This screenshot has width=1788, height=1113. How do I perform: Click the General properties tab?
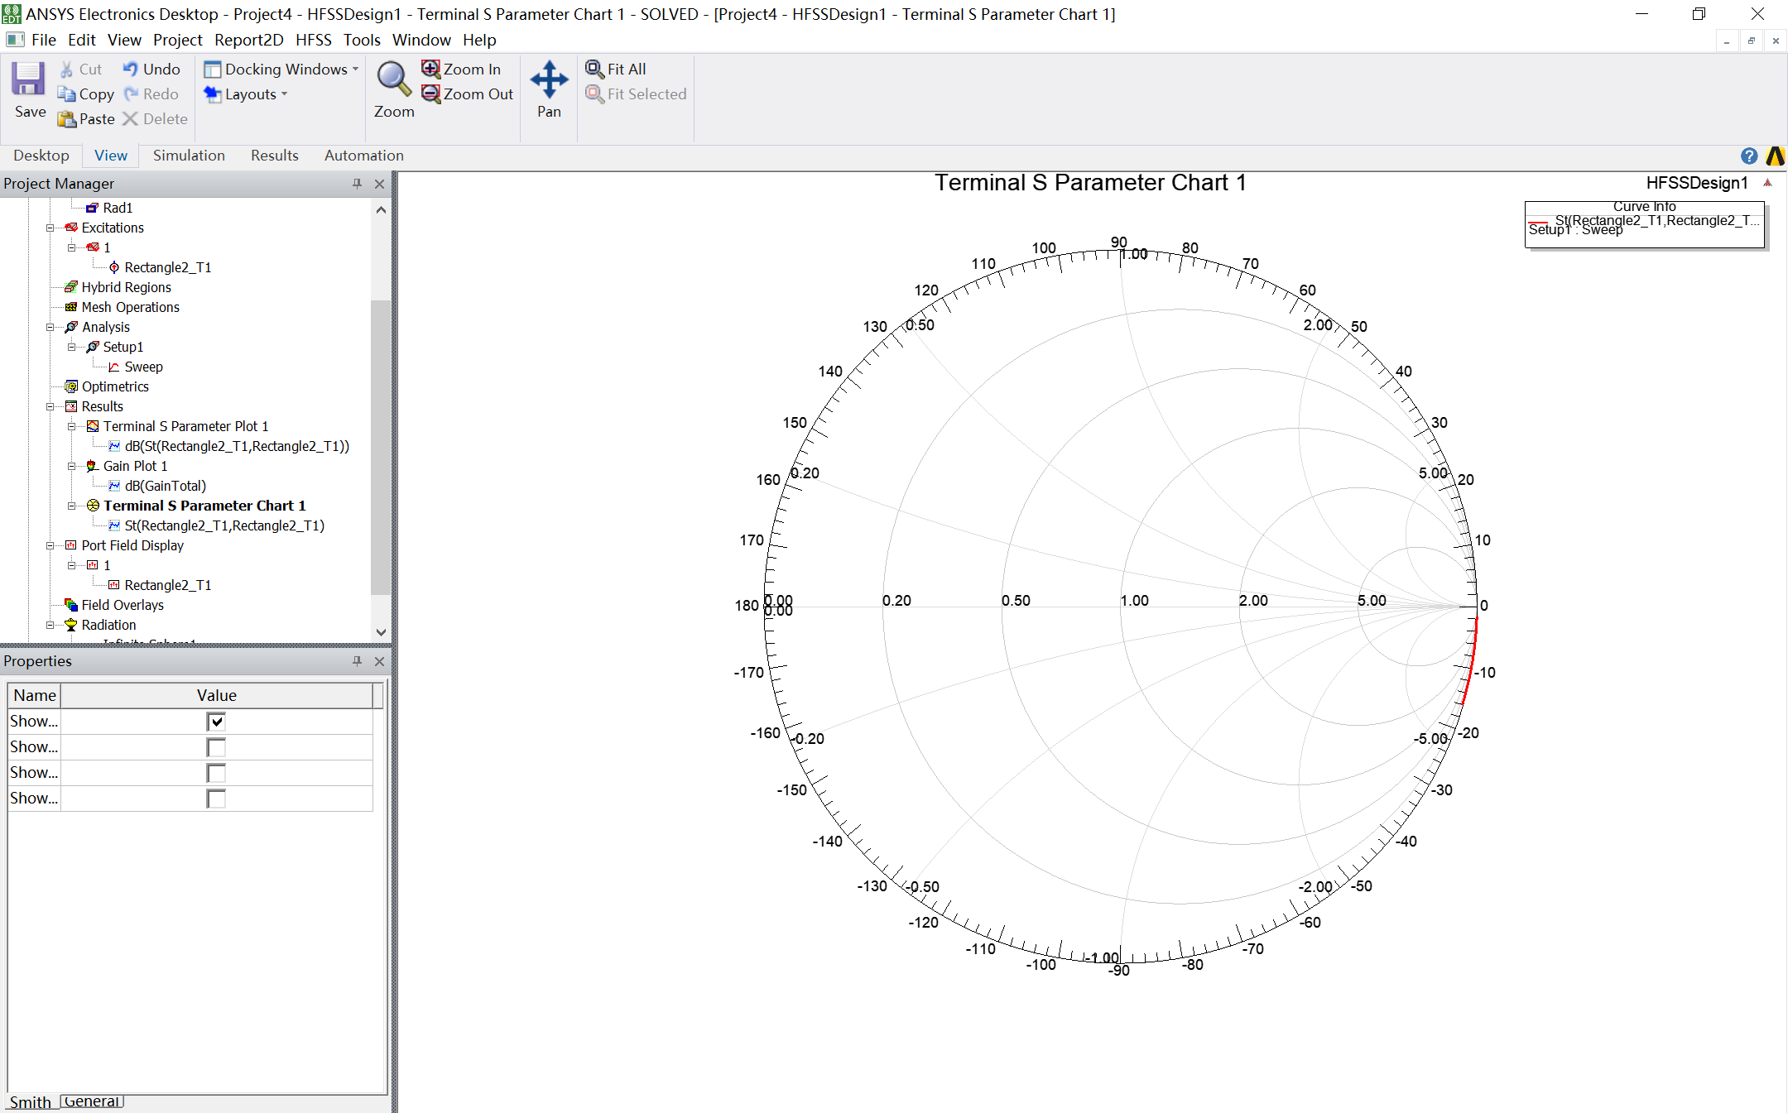pyautogui.click(x=93, y=1101)
